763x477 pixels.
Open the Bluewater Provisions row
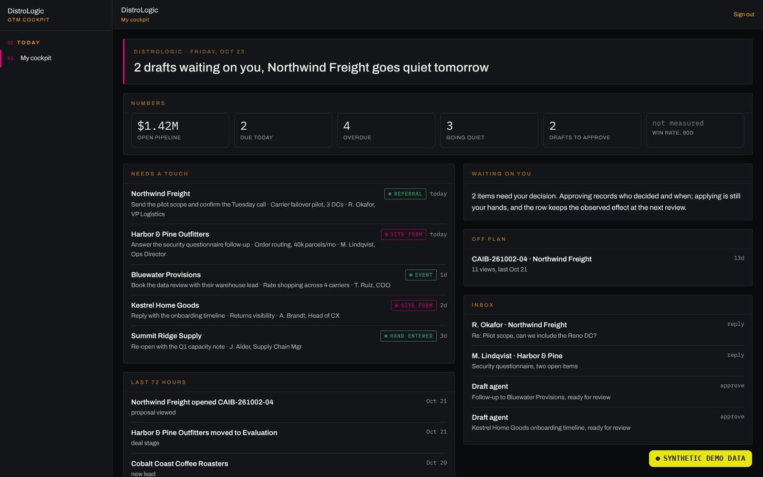click(x=289, y=280)
